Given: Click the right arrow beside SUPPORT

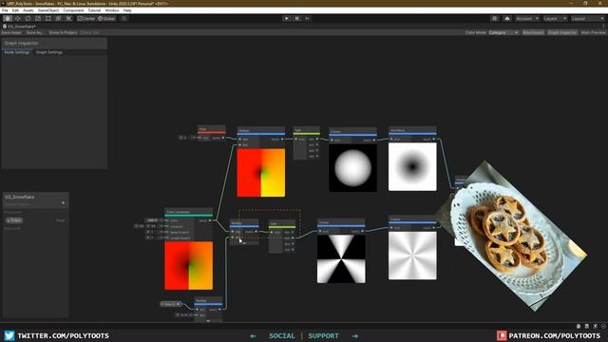Looking at the screenshot, I should (355, 336).
